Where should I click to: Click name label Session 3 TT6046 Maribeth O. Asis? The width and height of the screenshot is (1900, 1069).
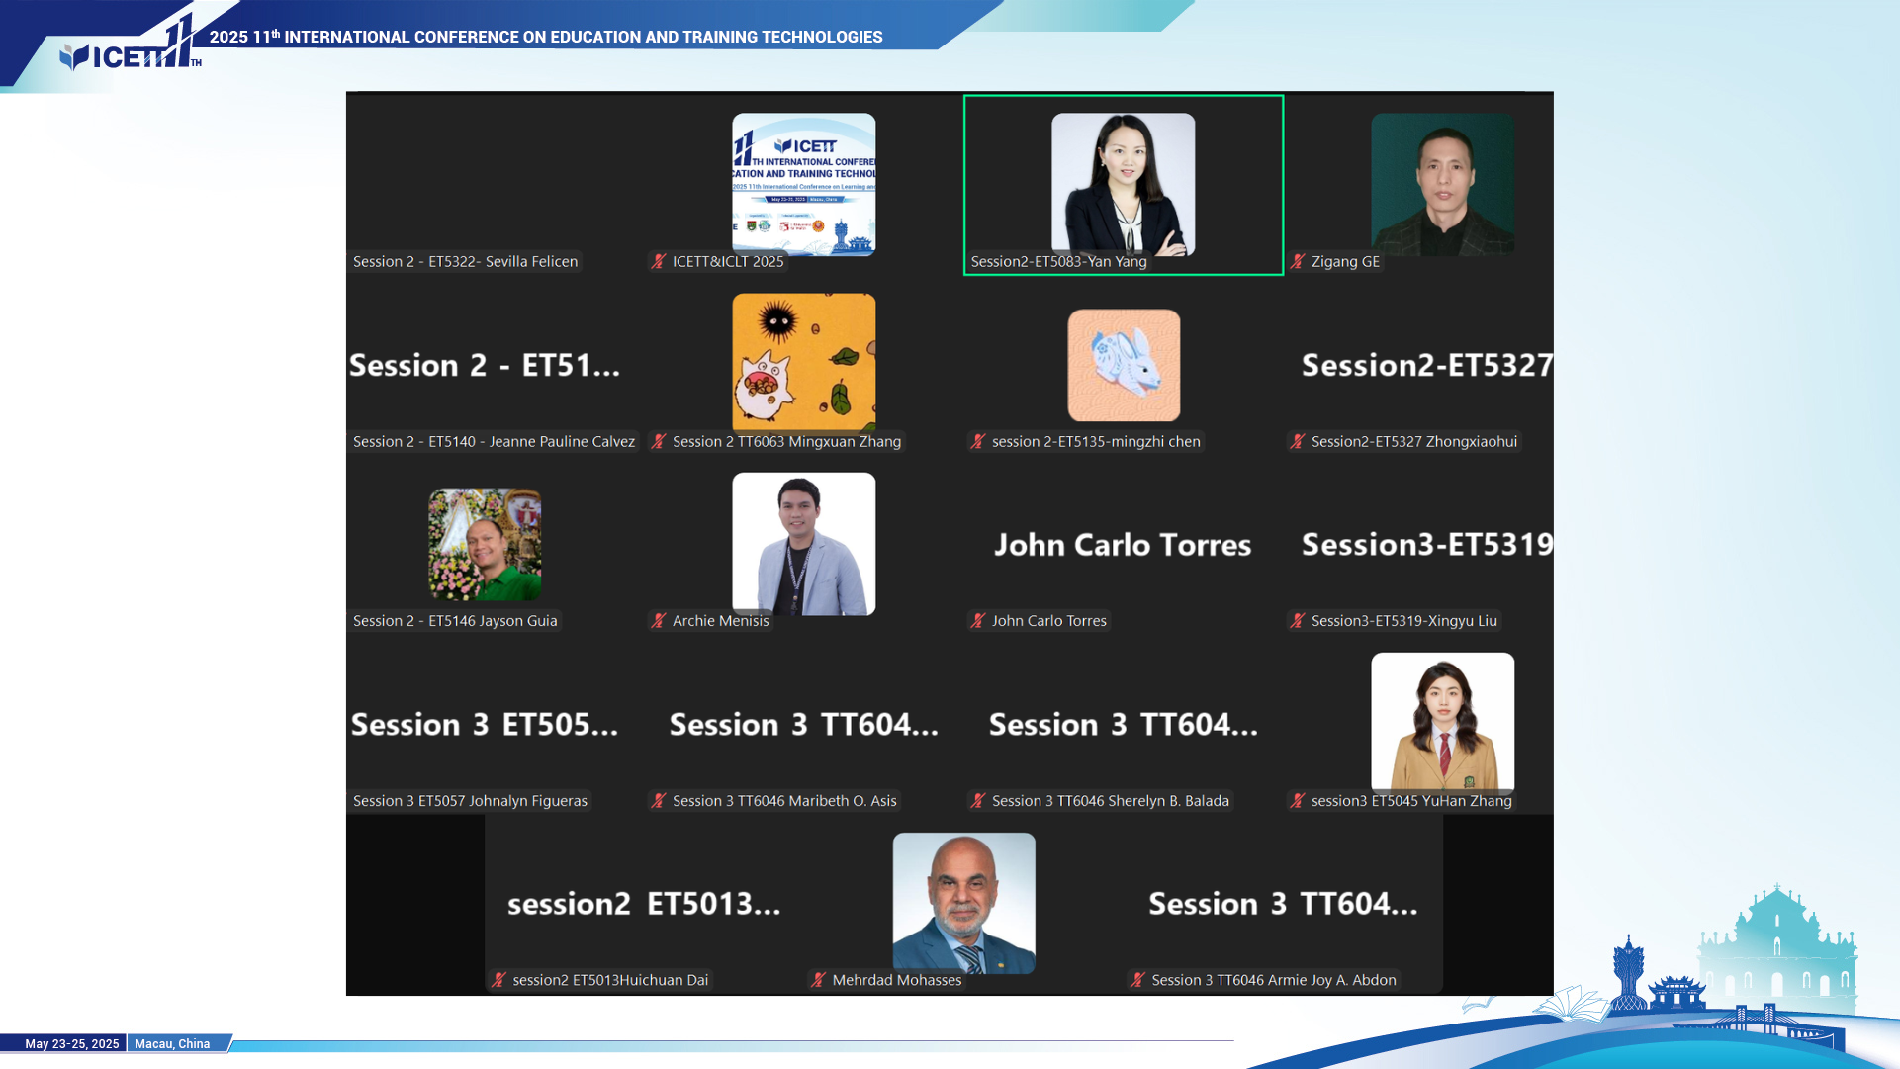[784, 800]
